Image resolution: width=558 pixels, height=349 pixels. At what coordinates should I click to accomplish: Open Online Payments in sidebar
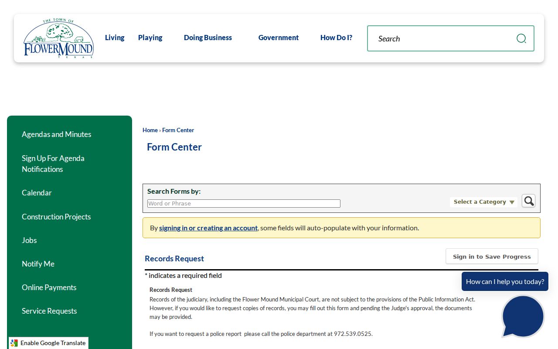49,287
